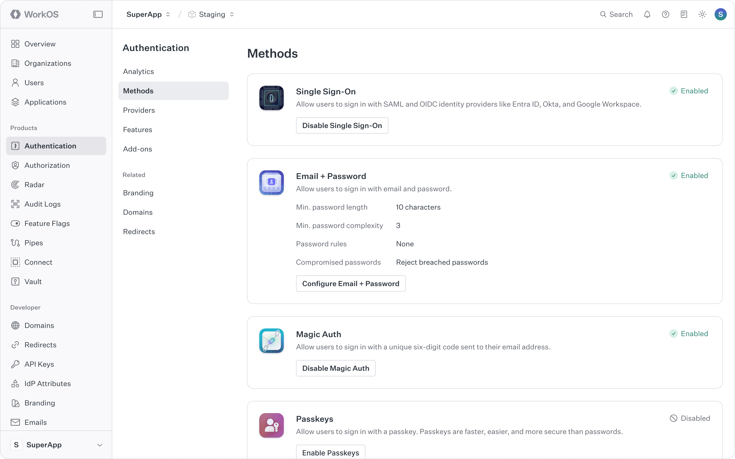
Task: Collapse the sidebar panel toggle icon
Action: 98,14
